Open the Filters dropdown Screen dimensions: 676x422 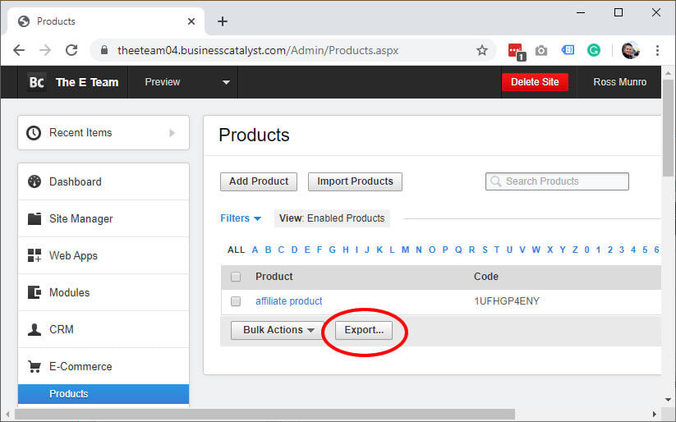(x=241, y=218)
